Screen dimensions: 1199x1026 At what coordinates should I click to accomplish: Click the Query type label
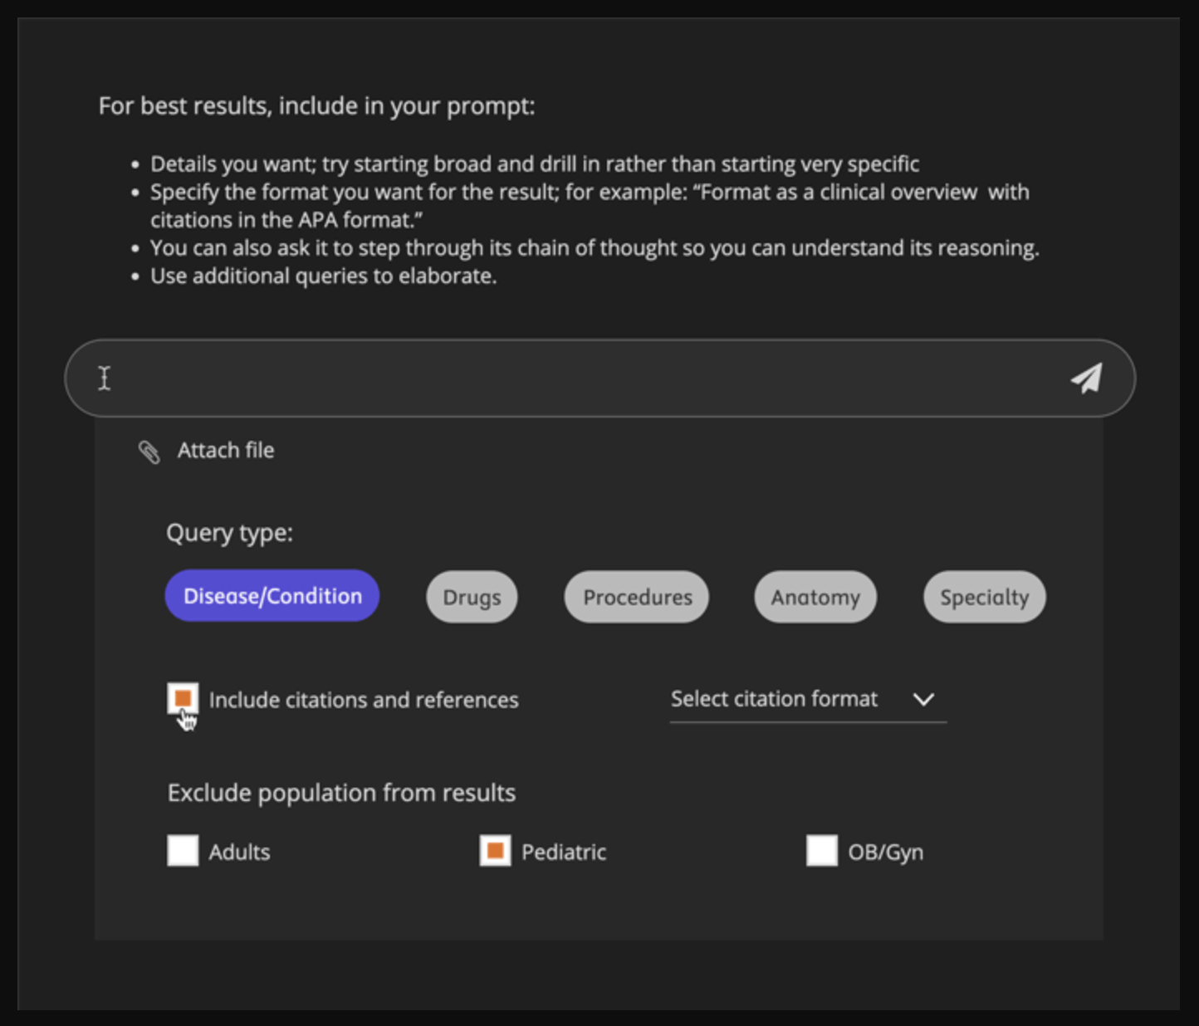[230, 532]
